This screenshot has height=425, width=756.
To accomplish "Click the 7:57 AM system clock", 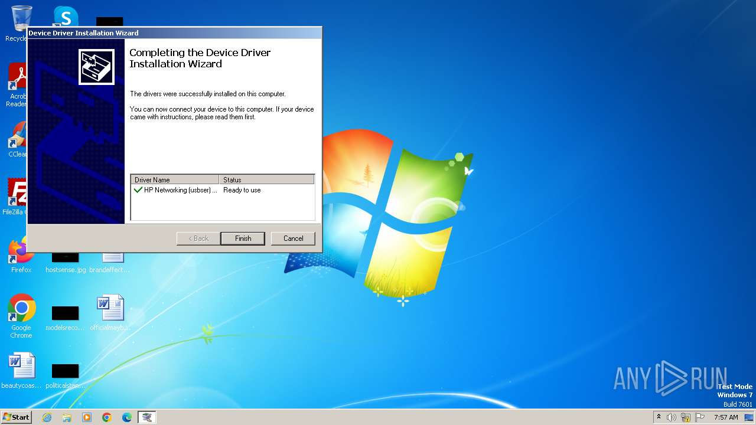I will tap(726, 417).
